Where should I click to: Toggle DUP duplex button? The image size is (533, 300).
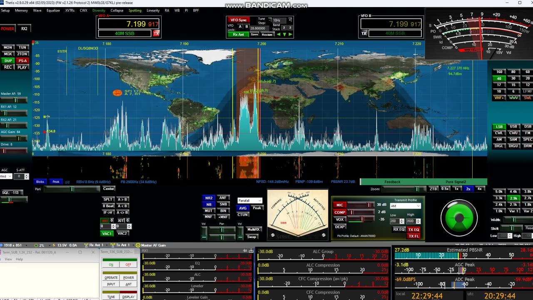8,61
